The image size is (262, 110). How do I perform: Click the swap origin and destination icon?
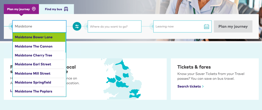pyautogui.click(x=77, y=26)
